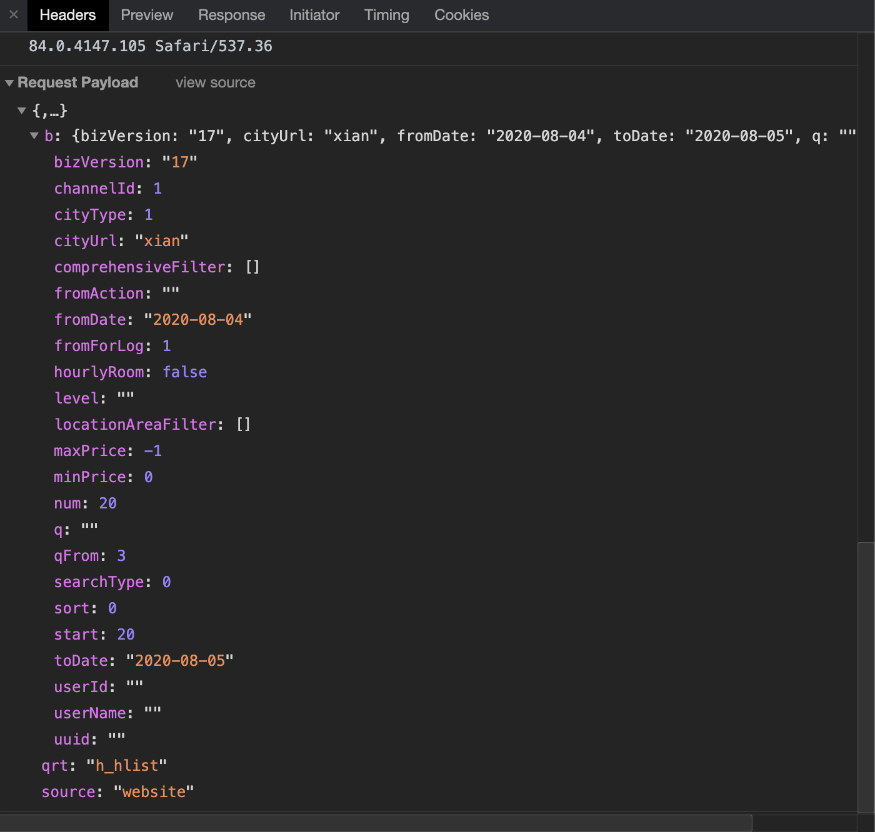
Task: Select the bizVersion: "17" row
Action: pyautogui.click(x=126, y=162)
